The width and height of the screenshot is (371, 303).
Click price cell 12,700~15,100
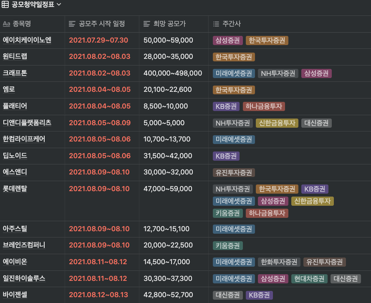pos(167,229)
